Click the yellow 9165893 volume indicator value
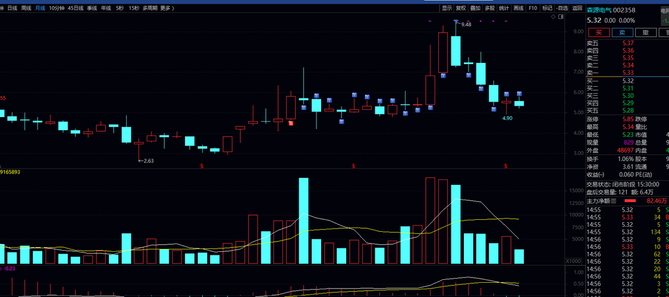 point(10,172)
